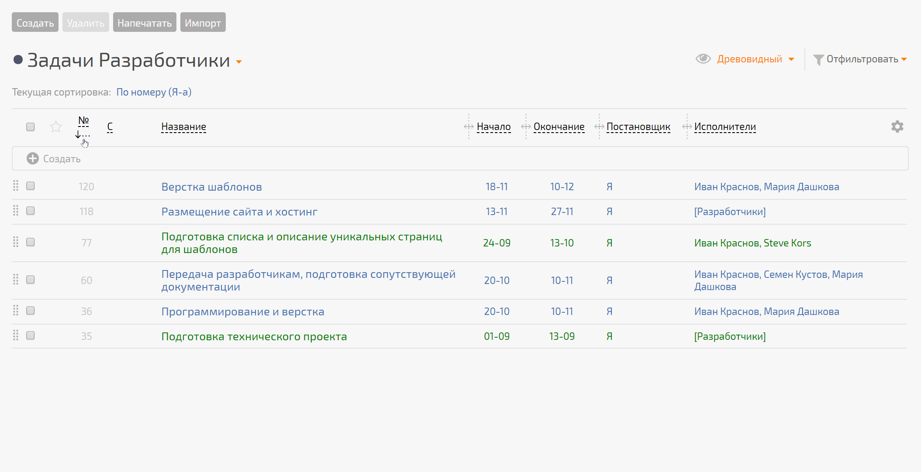921x472 pixels.
Task: Click resize handle before Исполнители column
Action: click(x=687, y=127)
